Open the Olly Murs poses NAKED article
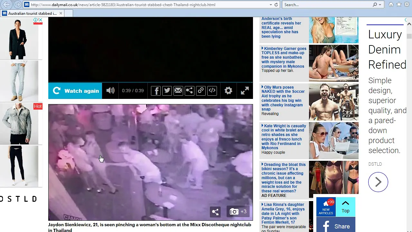Viewport: 412px width, 232px height. [283, 98]
